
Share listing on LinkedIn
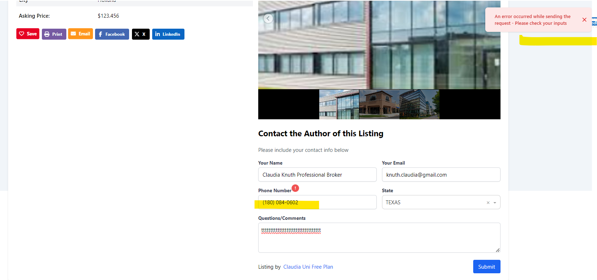coord(168,34)
